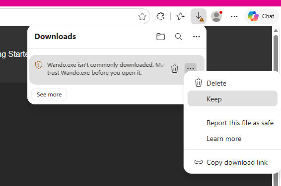Select Learn more menu entry
Screen dimensions: 281x186
(232, 139)
